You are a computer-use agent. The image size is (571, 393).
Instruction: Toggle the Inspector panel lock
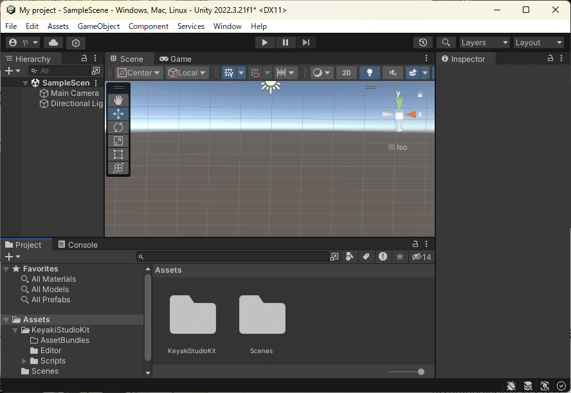coord(550,59)
